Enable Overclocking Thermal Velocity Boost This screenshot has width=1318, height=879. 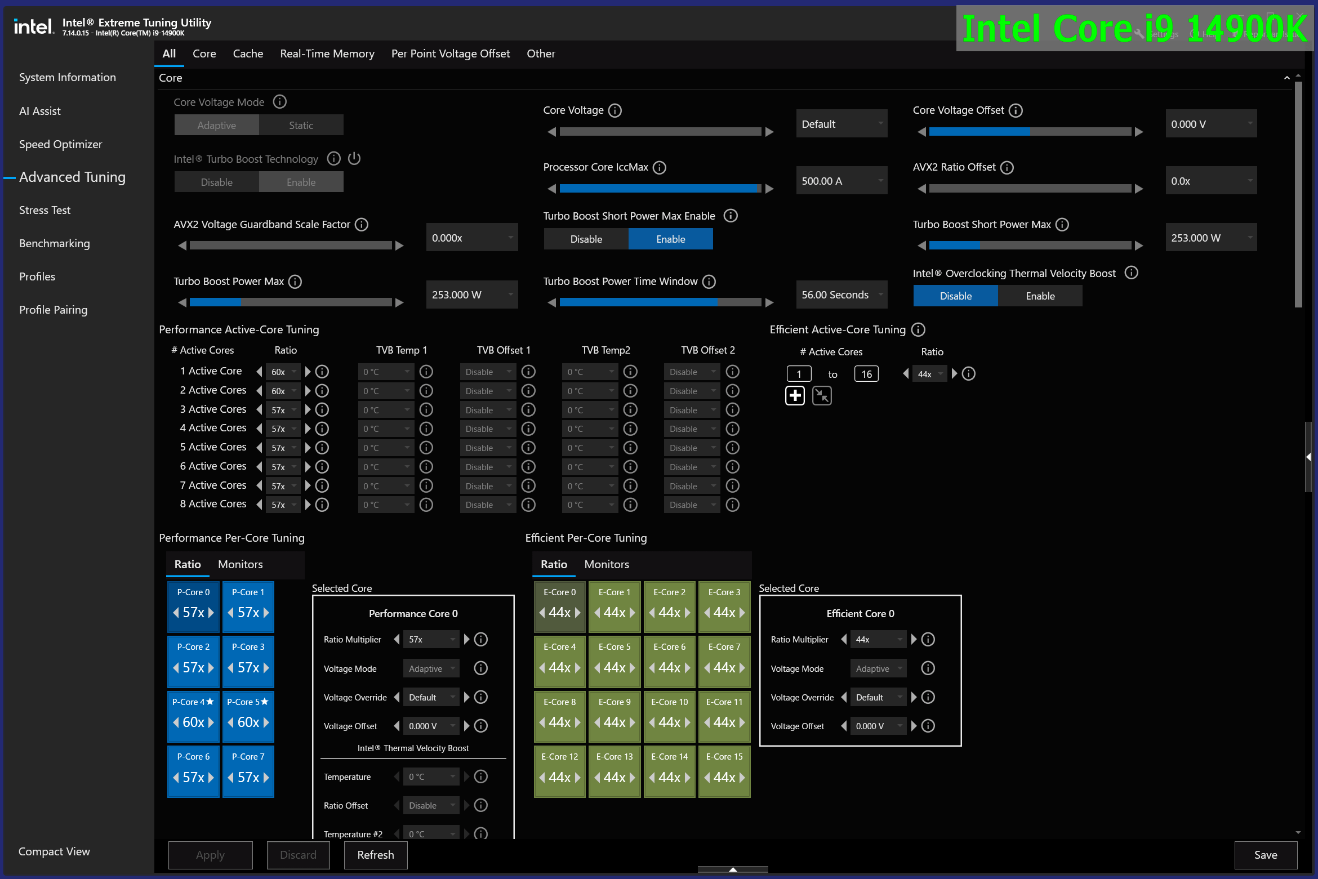tap(1040, 296)
